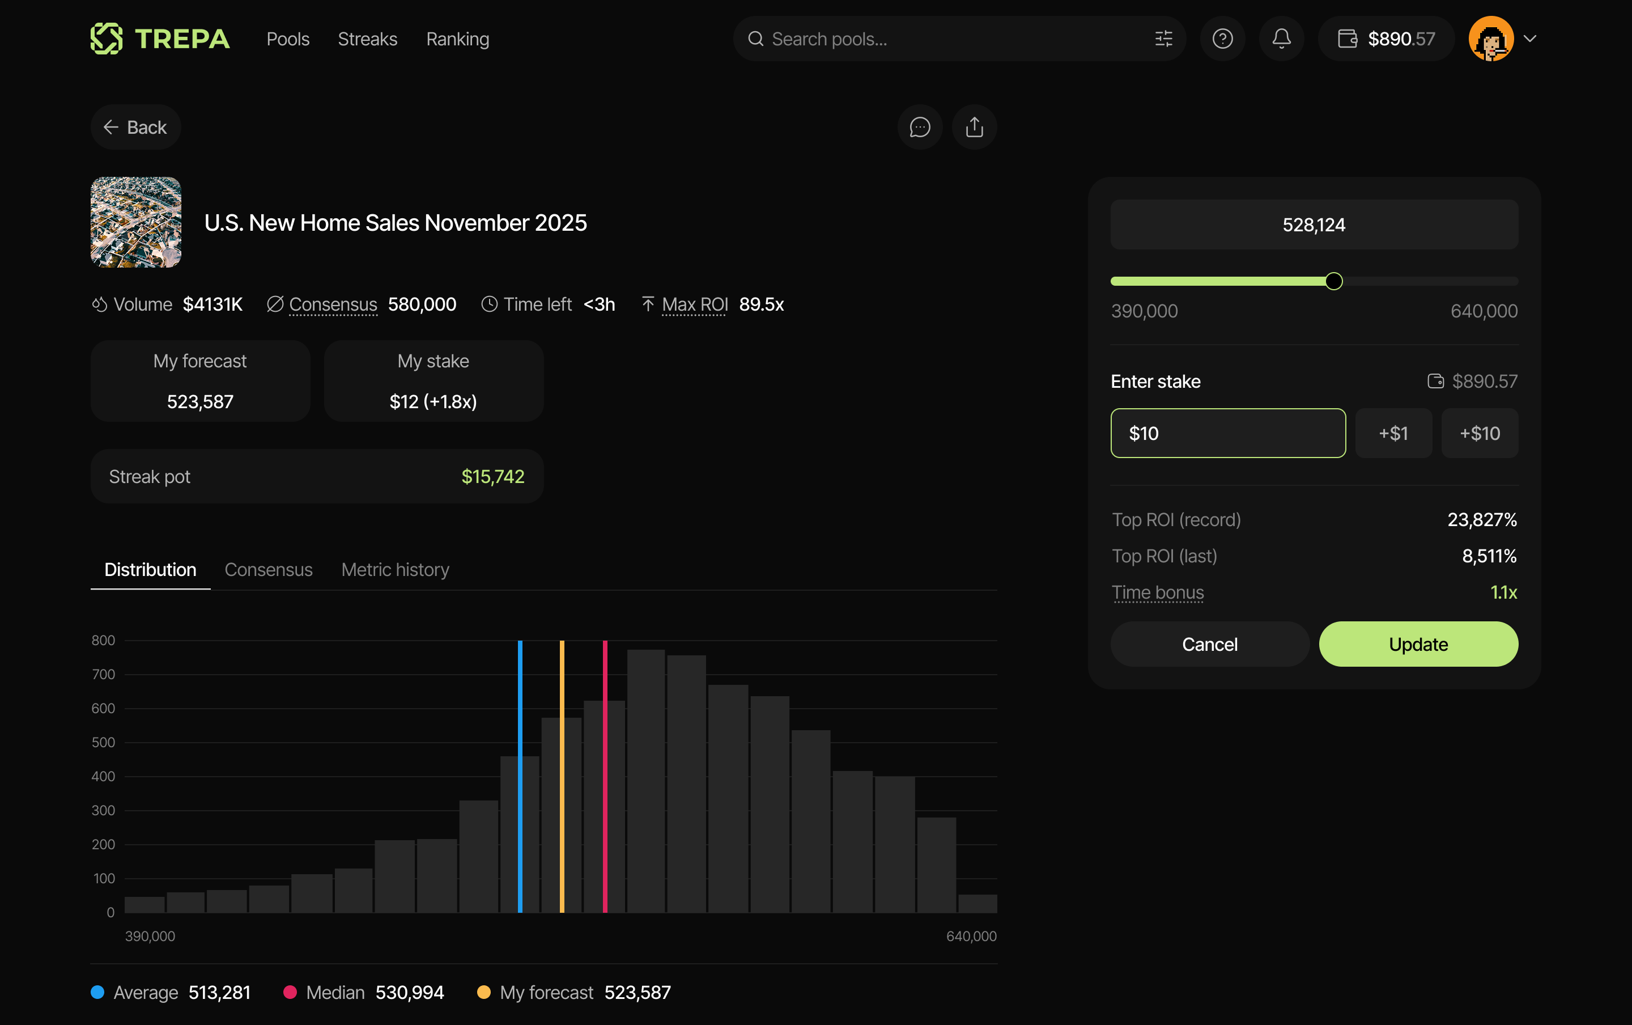Cancel the stake update
The width and height of the screenshot is (1632, 1025).
[1209, 644]
